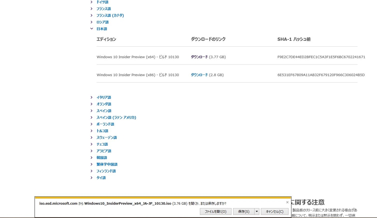Viewport: 377px width, 218px height.
Task: Open the アラビア語 language link
Action: tap(104, 151)
